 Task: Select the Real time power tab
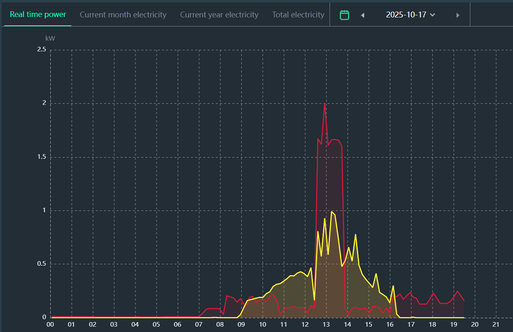click(x=38, y=15)
